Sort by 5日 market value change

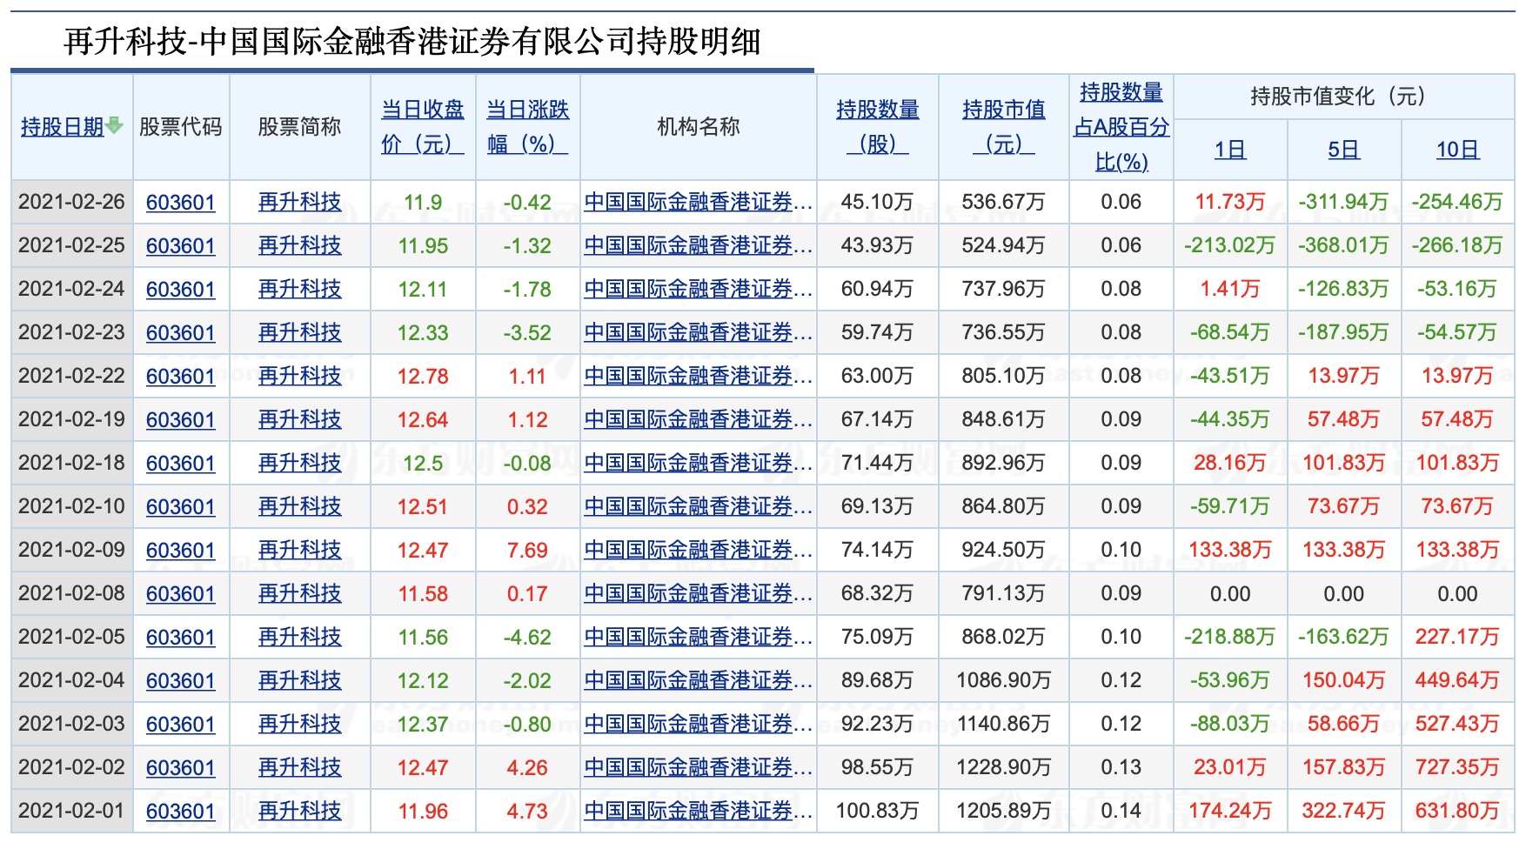coord(1343,150)
